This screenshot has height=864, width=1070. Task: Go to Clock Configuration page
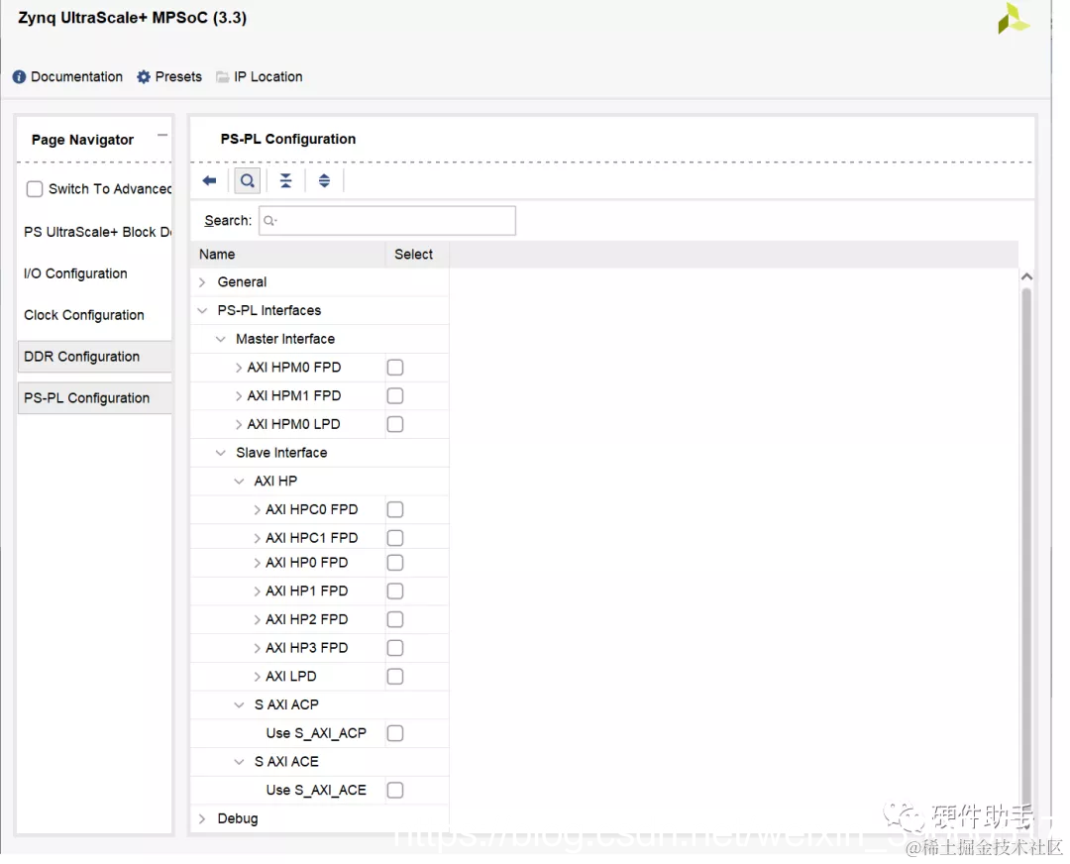point(84,315)
